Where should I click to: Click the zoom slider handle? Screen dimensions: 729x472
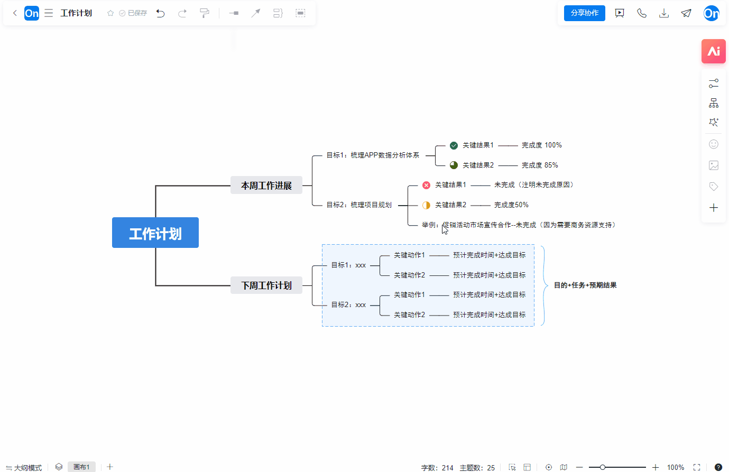(602, 467)
